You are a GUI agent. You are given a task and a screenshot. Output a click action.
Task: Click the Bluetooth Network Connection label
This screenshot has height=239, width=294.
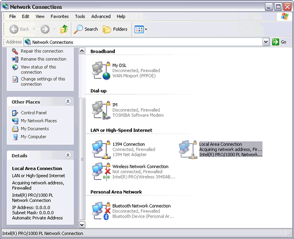141,206
